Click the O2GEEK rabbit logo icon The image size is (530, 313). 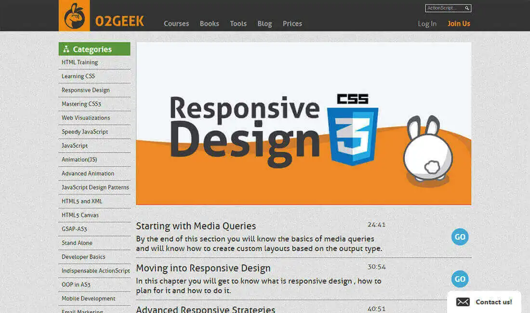tap(74, 15)
